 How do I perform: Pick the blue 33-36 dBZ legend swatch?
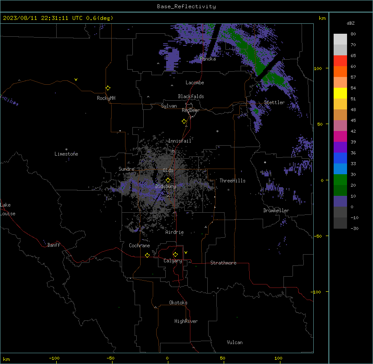(340, 158)
